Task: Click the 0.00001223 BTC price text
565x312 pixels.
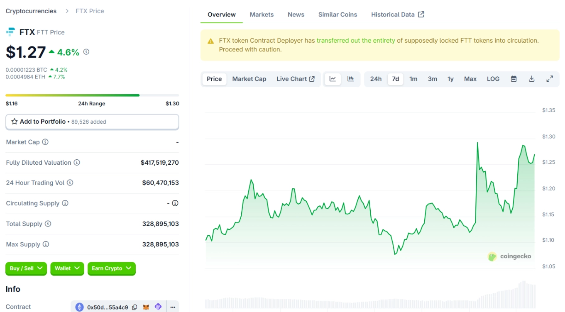Action: [27, 70]
